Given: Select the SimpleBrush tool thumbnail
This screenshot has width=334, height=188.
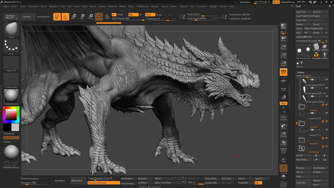Looking at the screenshot, I should (316, 55).
